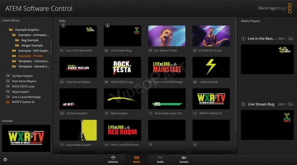The height and width of the screenshot is (165, 297).
Task: Select still 09 Up Next Graphic
Action: tap(78, 99)
